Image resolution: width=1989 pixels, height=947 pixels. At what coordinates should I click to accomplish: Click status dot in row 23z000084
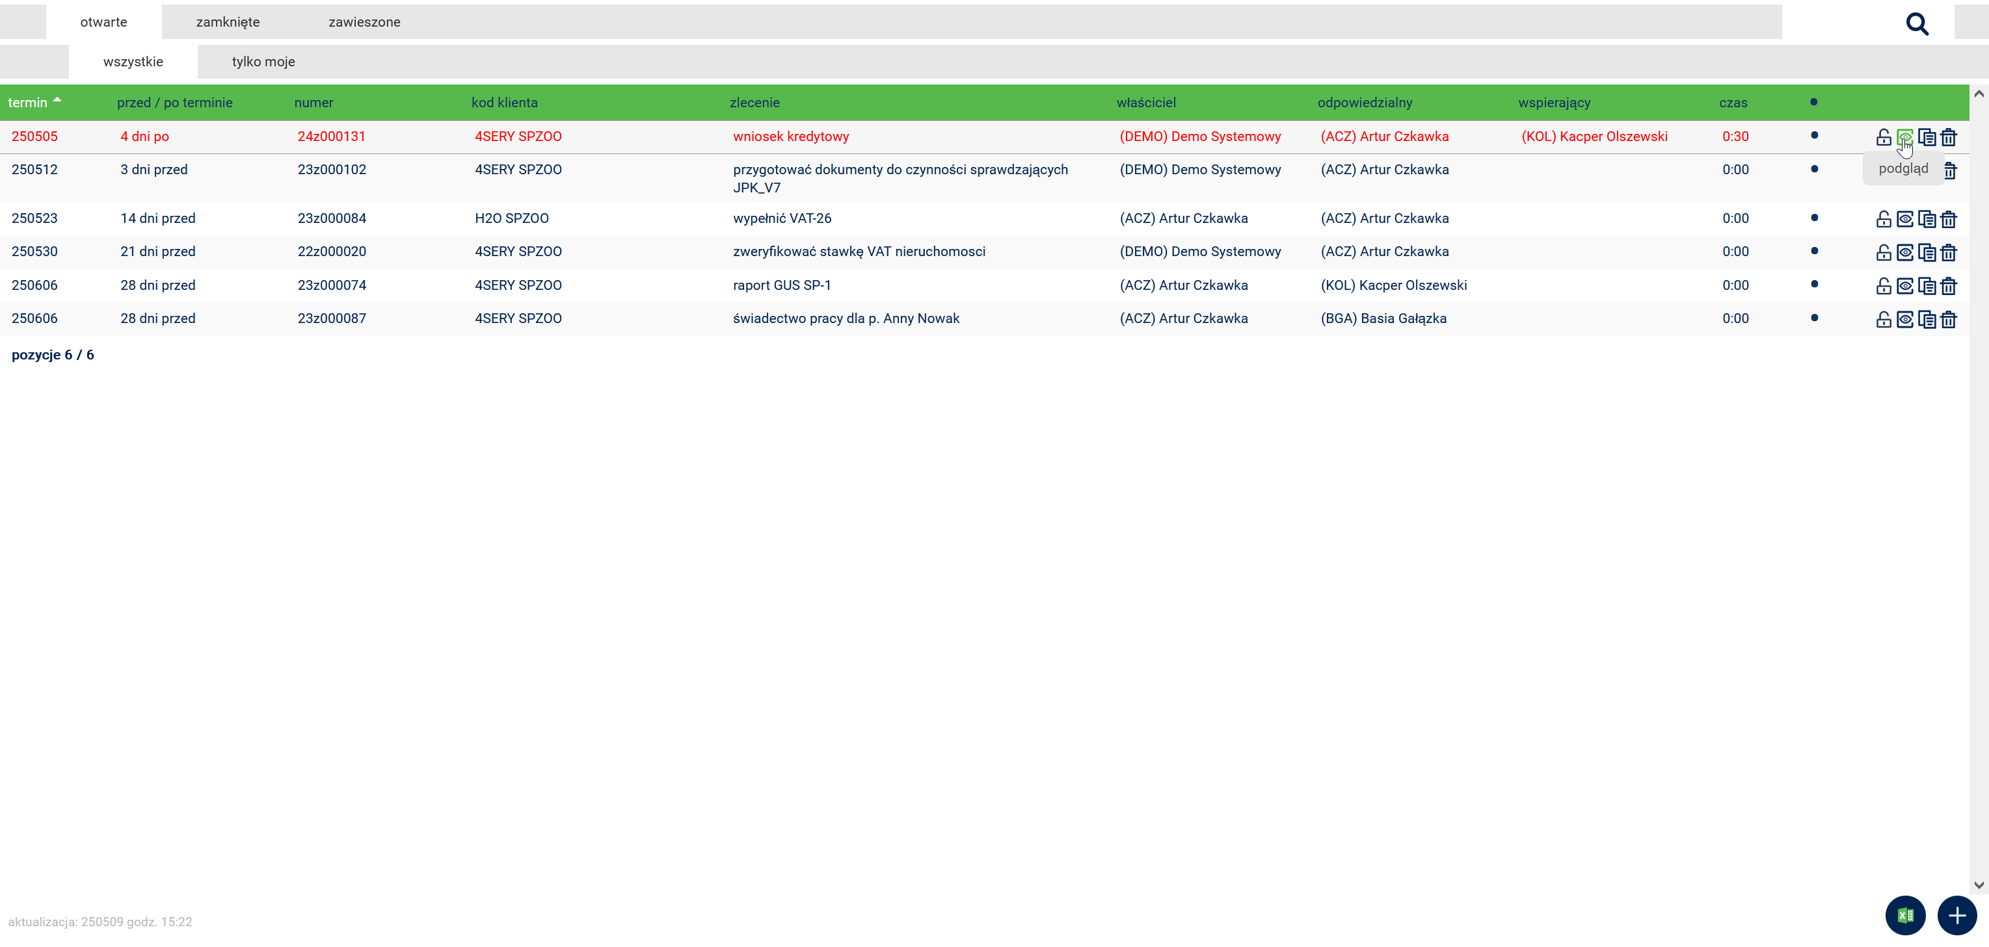[1814, 217]
